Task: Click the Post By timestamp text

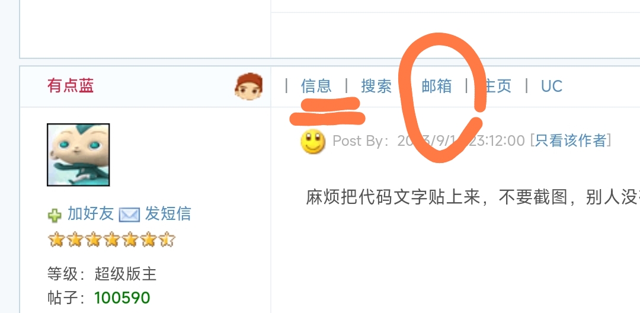Action: [x=428, y=140]
